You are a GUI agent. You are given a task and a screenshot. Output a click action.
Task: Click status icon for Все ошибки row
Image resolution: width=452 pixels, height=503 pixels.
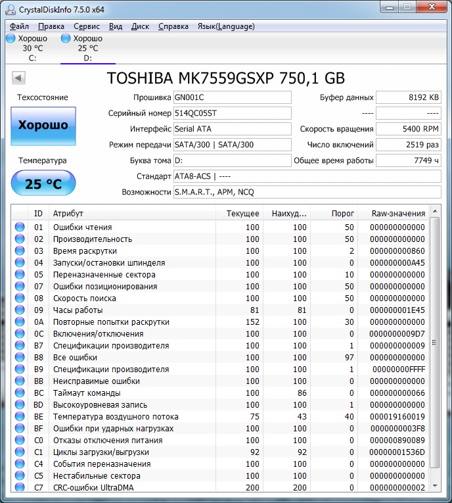20,357
